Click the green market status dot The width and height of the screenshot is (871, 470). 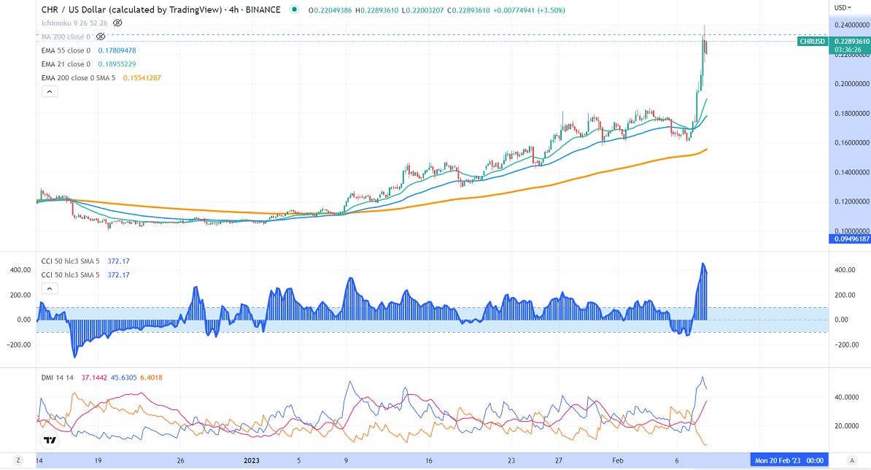(x=293, y=10)
